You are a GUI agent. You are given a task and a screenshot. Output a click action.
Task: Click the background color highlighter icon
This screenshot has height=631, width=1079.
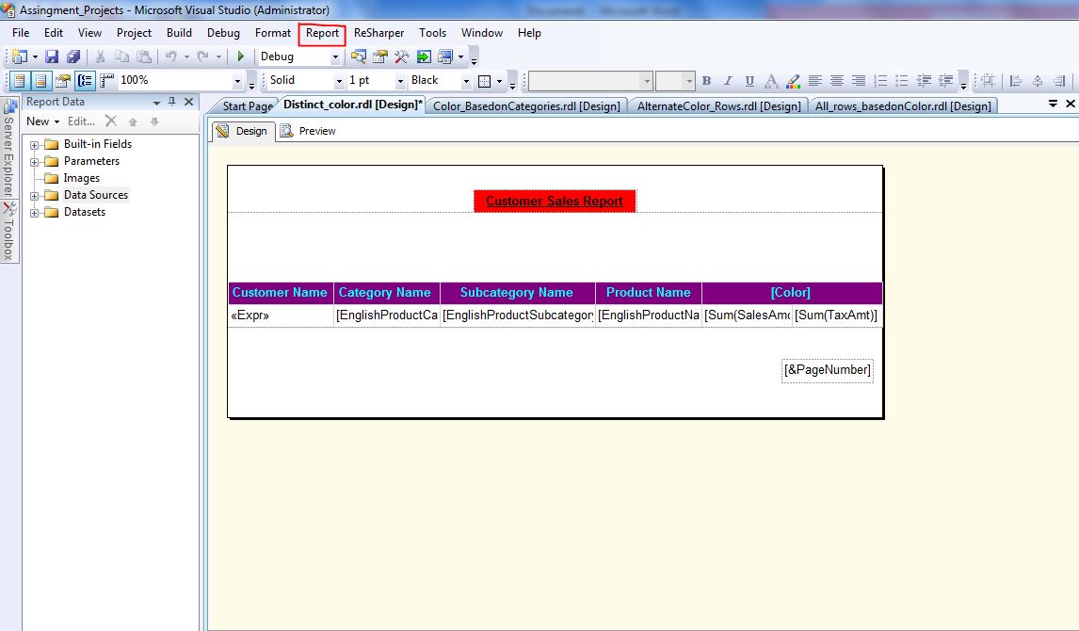click(793, 81)
